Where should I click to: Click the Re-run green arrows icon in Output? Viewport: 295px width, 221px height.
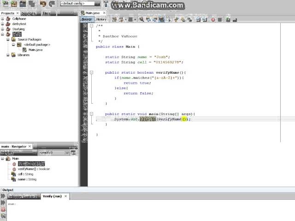3,196
